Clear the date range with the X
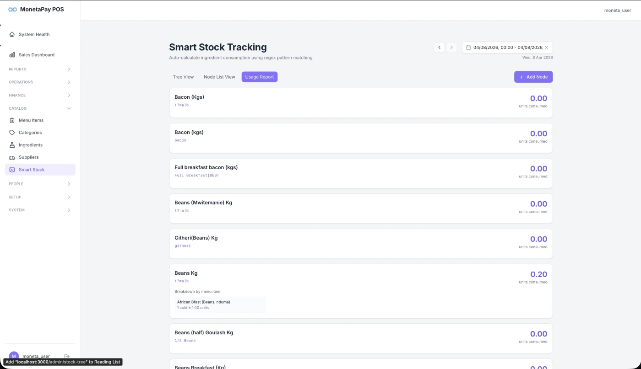 pyautogui.click(x=546, y=47)
